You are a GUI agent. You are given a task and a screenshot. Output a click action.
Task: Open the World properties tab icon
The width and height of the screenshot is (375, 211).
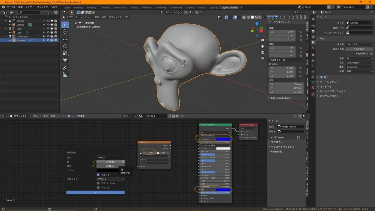(313, 48)
